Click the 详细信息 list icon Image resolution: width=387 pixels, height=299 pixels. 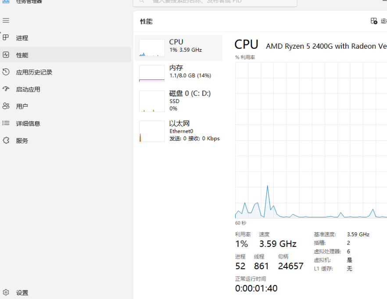6,123
